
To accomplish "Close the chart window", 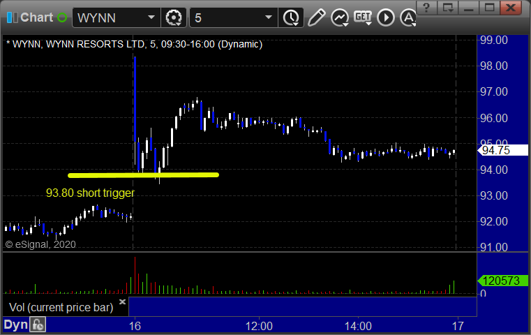I will [511, 8].
